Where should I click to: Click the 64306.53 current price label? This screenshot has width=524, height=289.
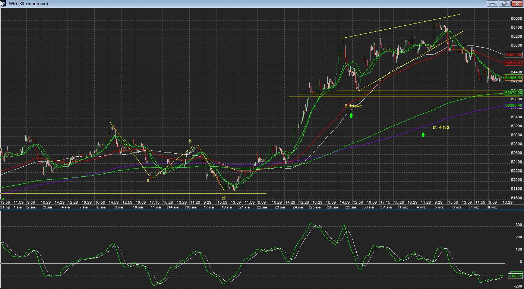514,78
